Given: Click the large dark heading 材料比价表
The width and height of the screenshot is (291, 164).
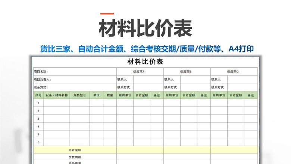Looking at the screenshot, I should tap(145, 28).
